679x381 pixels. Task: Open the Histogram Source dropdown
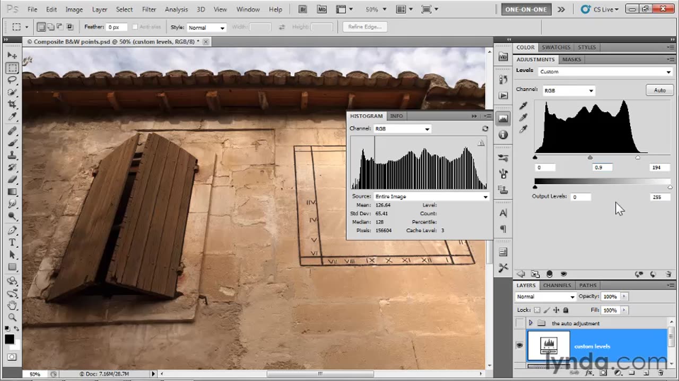[x=431, y=196]
